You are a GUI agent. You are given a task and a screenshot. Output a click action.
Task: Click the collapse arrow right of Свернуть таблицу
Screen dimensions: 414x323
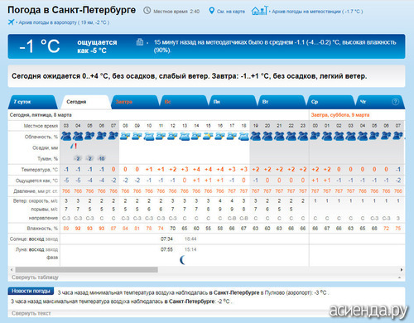point(399,277)
